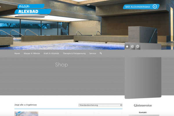Viewport: 174px width, 116px height.
Task: Select the Kontakt tab under Gästeservice
Action: [143, 113]
